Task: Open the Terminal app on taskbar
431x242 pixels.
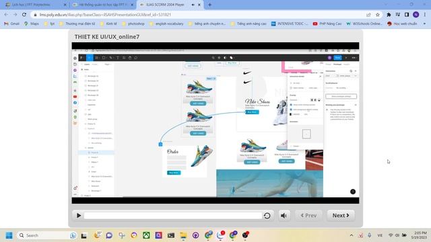Action: coord(171,235)
